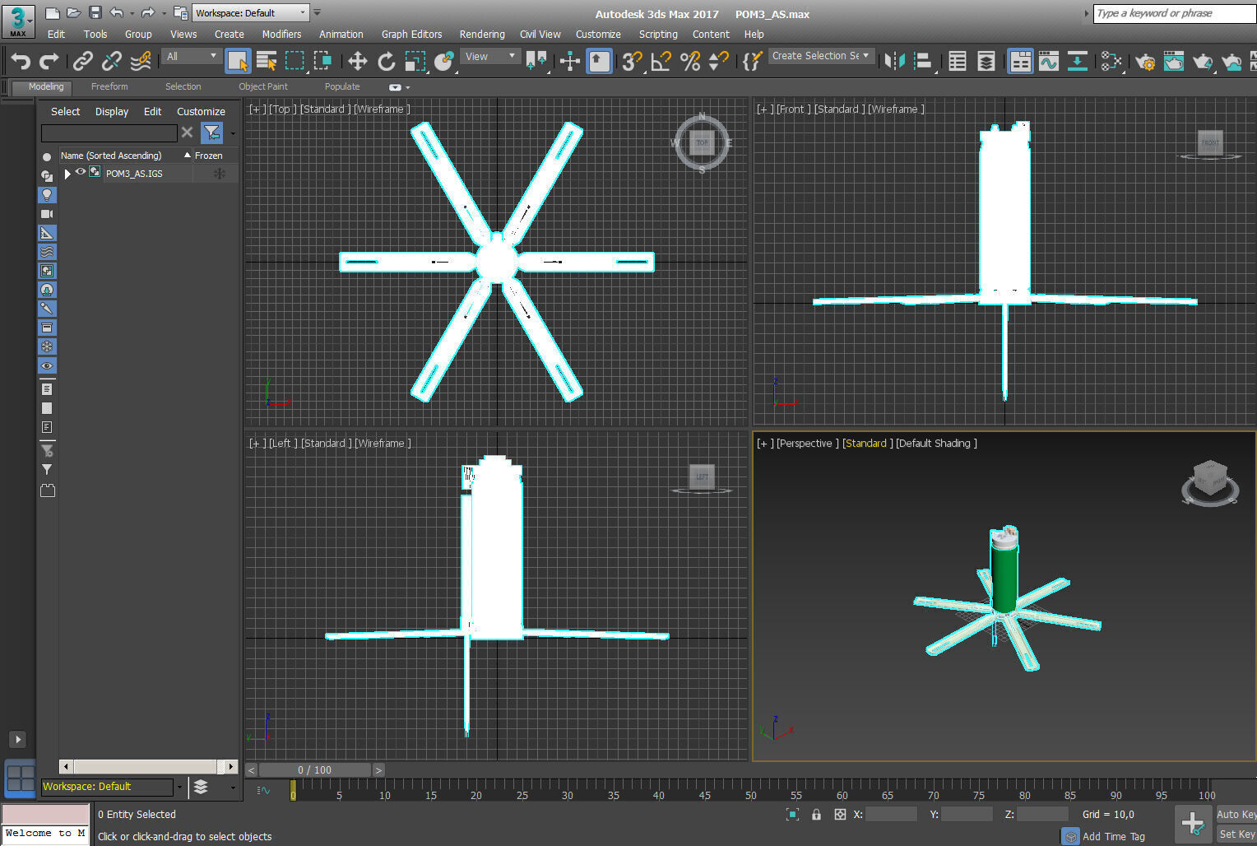Click the Scene Explorer horizontal scrollbar
Screen dimensions: 1257x846
click(x=149, y=766)
